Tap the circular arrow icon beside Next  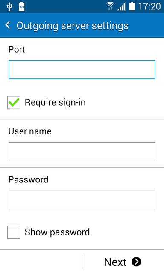pyautogui.click(x=136, y=262)
